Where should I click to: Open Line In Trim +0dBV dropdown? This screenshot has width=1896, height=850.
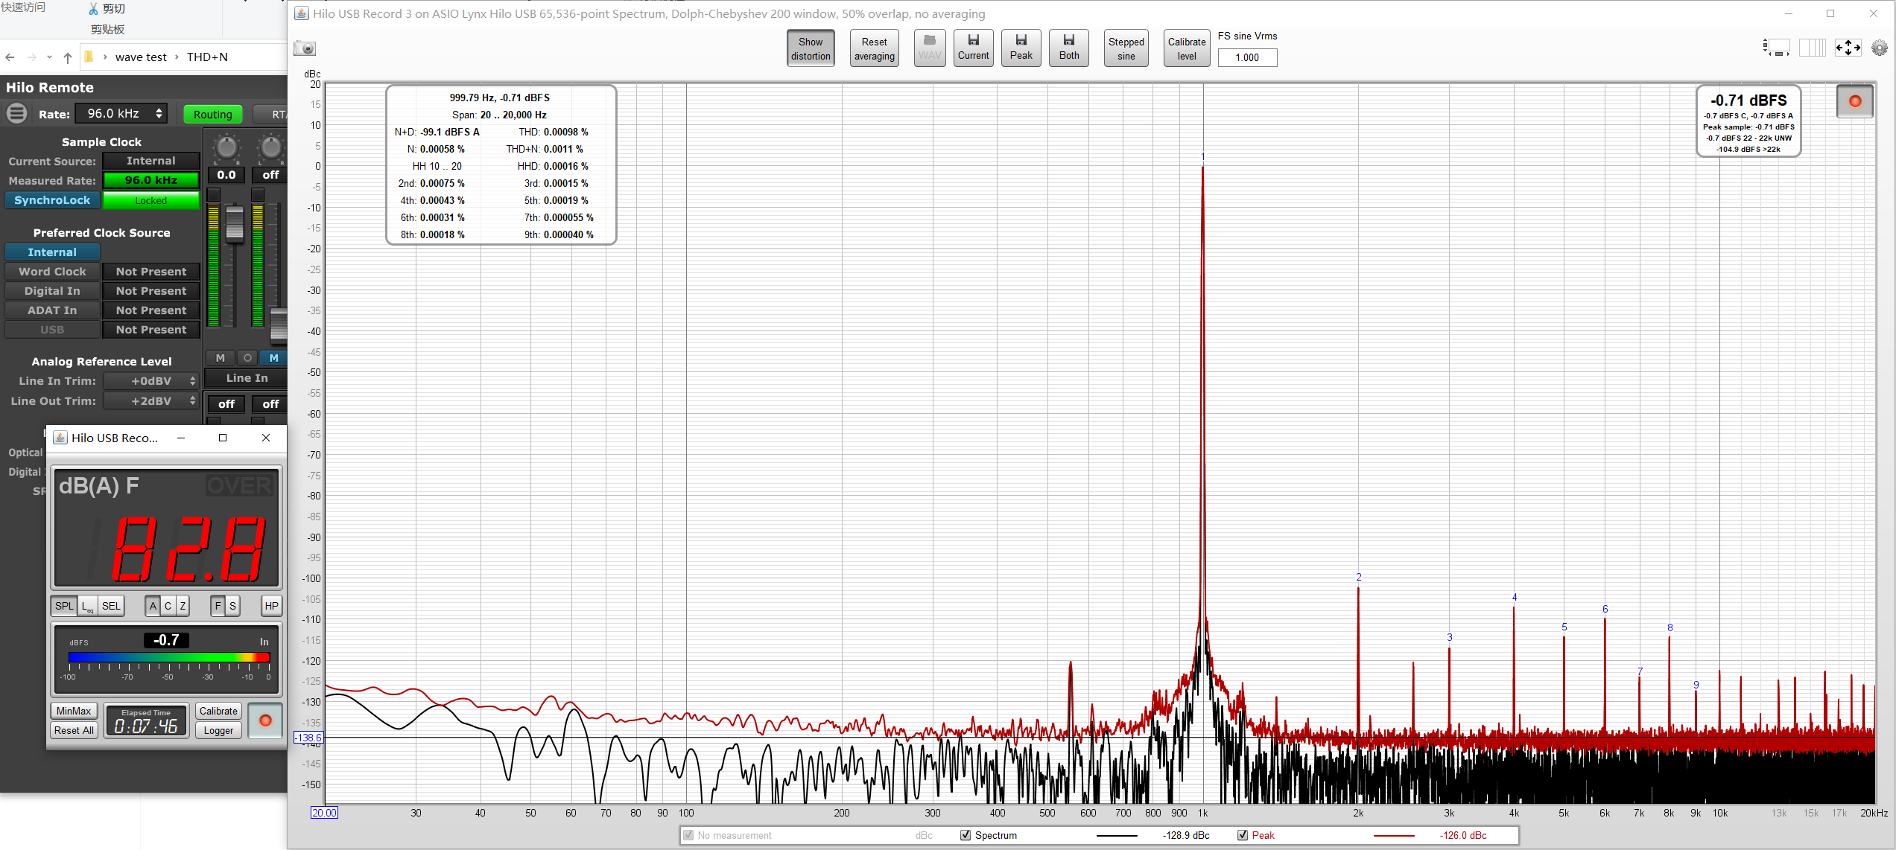pyautogui.click(x=150, y=381)
